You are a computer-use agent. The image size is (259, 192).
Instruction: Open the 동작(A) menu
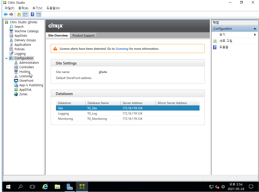pyautogui.click(x=23, y=8)
